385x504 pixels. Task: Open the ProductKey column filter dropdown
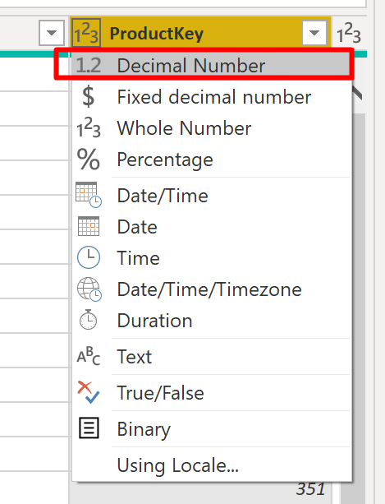(314, 33)
